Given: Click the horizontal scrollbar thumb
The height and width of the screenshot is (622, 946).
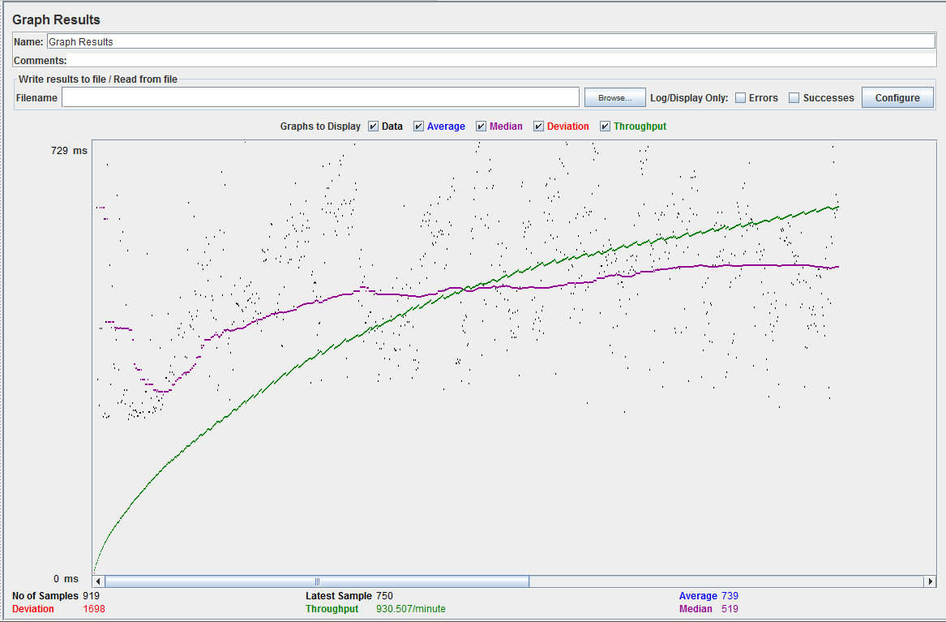Looking at the screenshot, I should pyautogui.click(x=316, y=581).
